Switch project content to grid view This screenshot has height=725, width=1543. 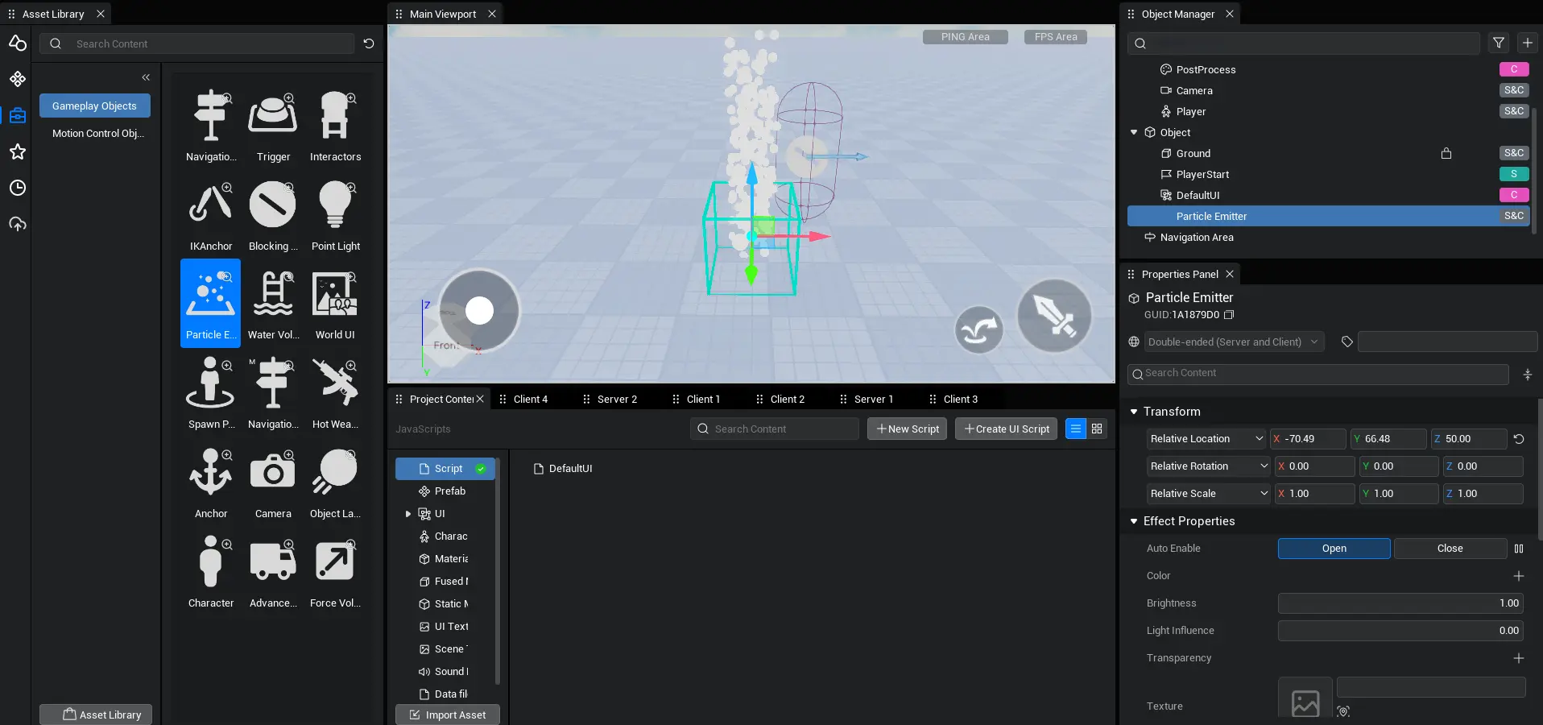pyautogui.click(x=1097, y=429)
